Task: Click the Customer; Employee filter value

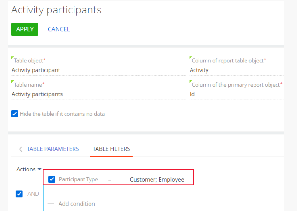Action: [157, 180]
